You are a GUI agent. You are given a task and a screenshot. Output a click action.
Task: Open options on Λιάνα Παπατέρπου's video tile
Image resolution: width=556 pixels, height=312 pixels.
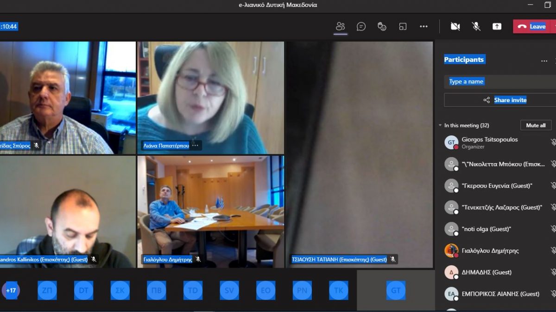(196, 146)
